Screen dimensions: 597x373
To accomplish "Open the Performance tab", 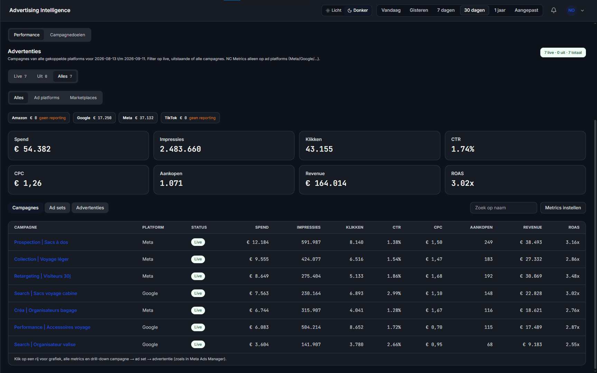I will coord(27,35).
